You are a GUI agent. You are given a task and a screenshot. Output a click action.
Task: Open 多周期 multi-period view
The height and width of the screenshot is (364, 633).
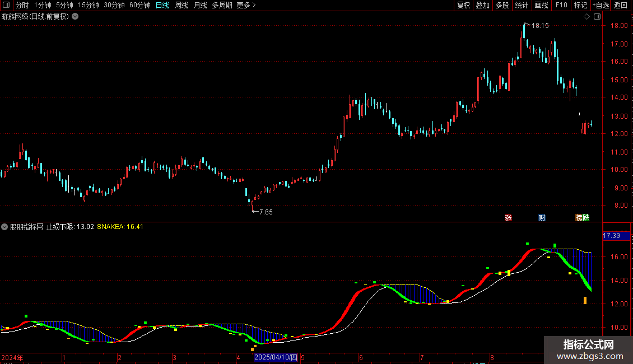(x=222, y=5)
